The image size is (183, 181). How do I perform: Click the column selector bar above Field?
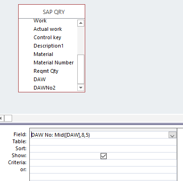coord(103,130)
